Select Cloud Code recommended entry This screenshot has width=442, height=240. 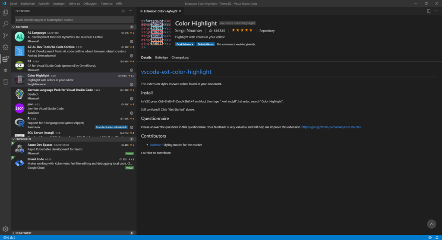pyautogui.click(x=74, y=163)
